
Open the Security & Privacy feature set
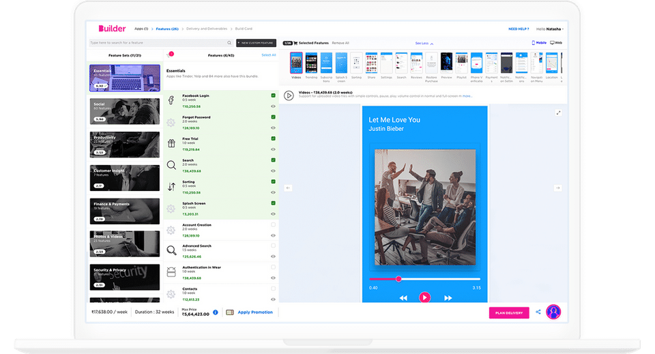(x=124, y=277)
